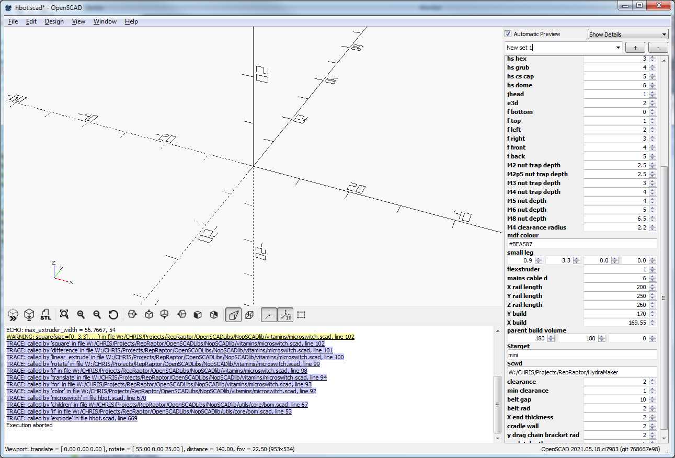Viewport: 675px width, 458px height.
Task: Open the Design menu
Action: click(x=54, y=21)
